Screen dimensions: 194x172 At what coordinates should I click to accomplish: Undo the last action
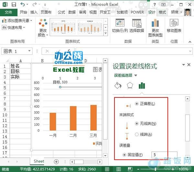(x=23, y=5)
